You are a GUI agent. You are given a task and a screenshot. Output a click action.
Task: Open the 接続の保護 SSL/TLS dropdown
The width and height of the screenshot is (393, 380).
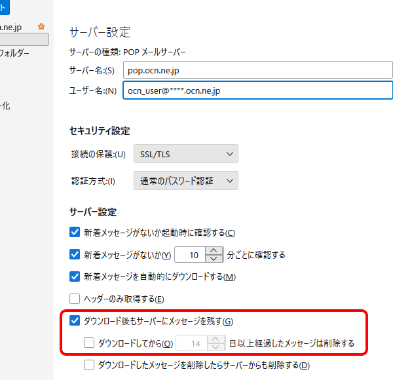[185, 154]
